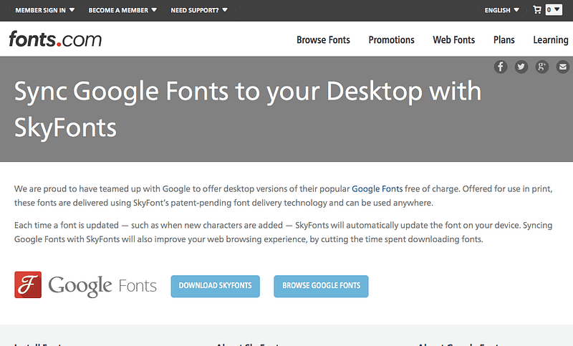
Task: Click the Google Fonts wordmark text
Action: (x=102, y=286)
